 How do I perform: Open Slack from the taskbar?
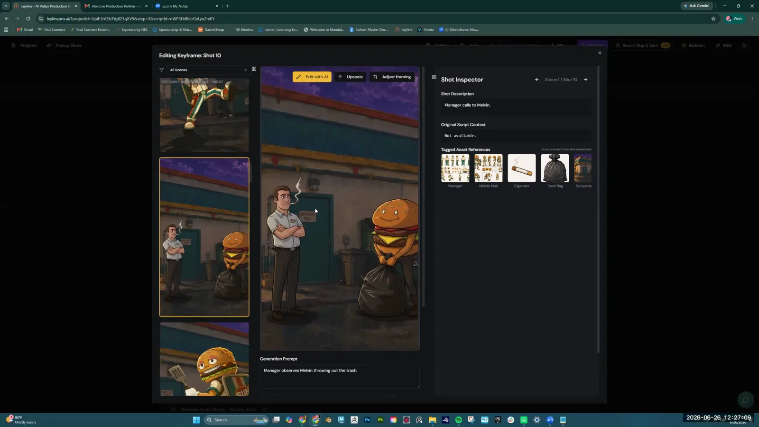[510, 420]
